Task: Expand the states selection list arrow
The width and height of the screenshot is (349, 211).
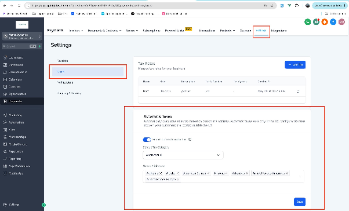Action: coord(300,176)
